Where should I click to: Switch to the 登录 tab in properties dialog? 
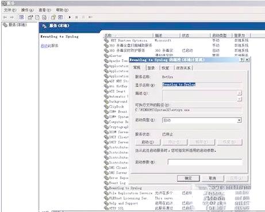click(151, 68)
